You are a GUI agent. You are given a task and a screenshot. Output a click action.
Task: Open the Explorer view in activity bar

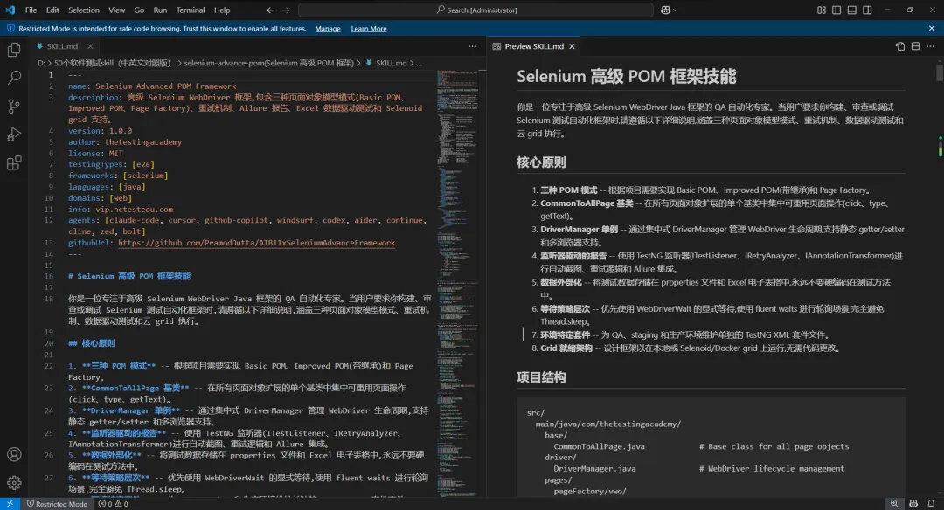pyautogui.click(x=14, y=50)
